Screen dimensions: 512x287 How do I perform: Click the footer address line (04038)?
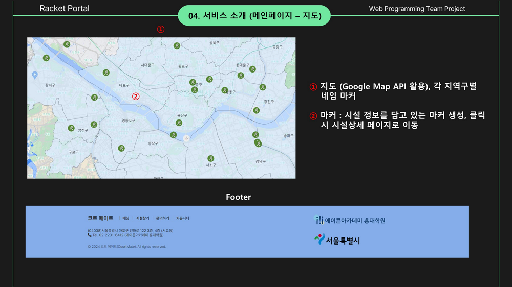130,231
